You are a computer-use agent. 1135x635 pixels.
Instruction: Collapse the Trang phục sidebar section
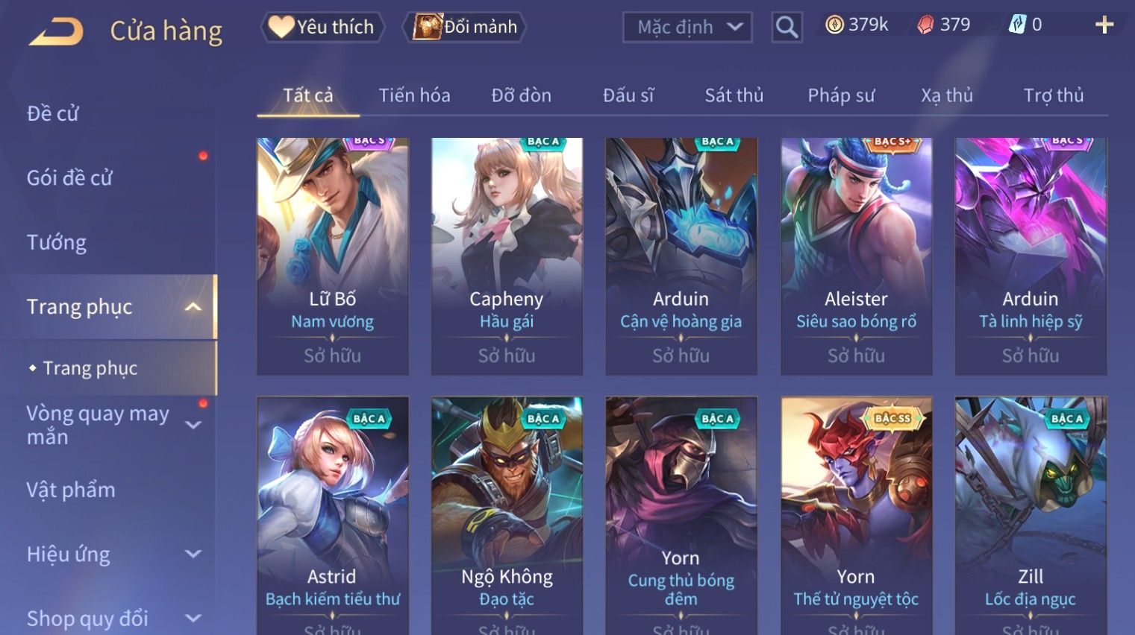click(193, 307)
